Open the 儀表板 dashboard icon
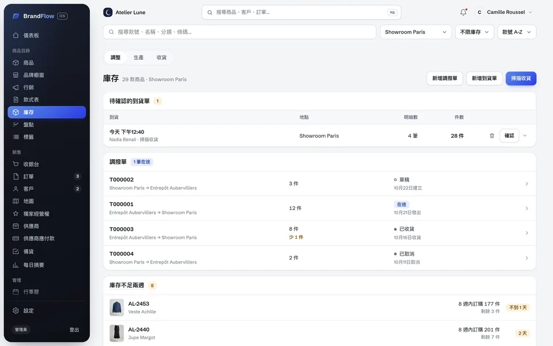The height and width of the screenshot is (346, 553). click(16, 35)
